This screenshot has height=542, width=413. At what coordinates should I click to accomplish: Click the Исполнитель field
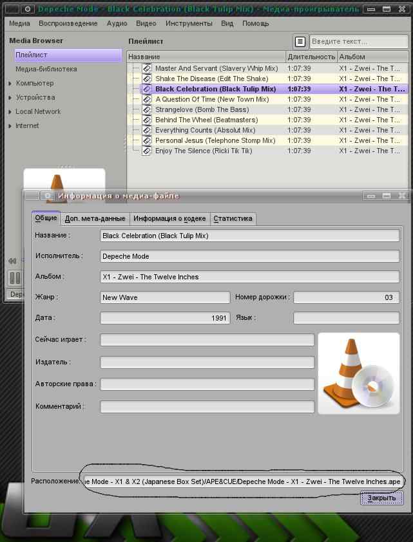tap(250, 256)
